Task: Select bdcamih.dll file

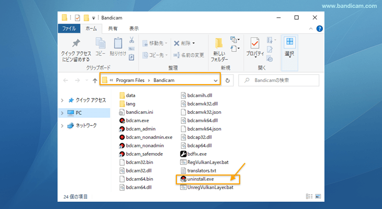Action: point(196,96)
